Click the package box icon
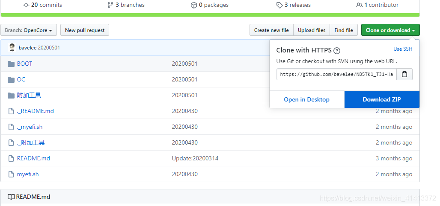The height and width of the screenshot is (206, 440). point(193,5)
